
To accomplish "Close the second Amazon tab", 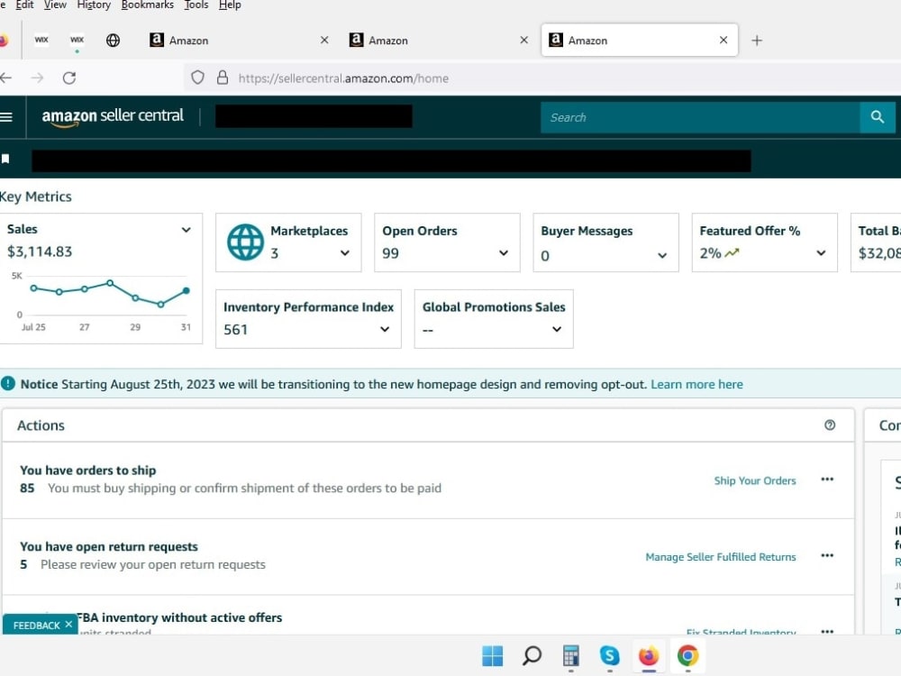I will coord(523,41).
